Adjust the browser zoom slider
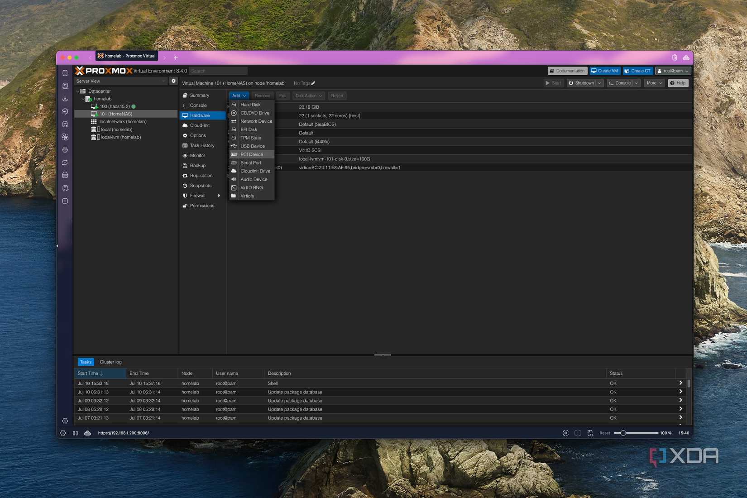 click(x=623, y=433)
